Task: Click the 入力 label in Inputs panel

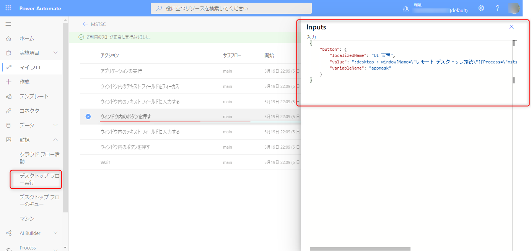Action: point(311,37)
